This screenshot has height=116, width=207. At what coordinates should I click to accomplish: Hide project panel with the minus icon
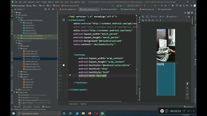57,9
